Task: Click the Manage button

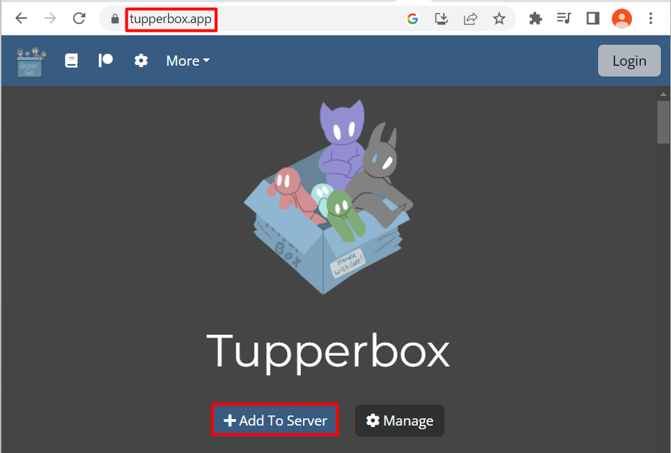Action: (400, 421)
